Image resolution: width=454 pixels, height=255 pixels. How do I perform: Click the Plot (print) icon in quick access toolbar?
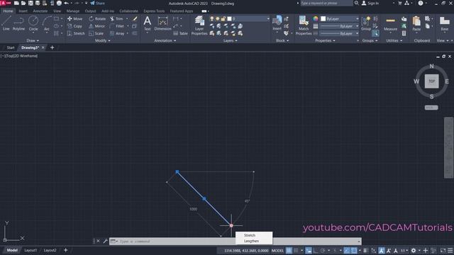tap(59, 3)
